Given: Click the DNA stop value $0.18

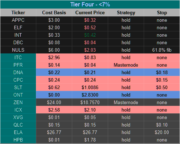Looking at the screenshot, I should click(x=162, y=72).
